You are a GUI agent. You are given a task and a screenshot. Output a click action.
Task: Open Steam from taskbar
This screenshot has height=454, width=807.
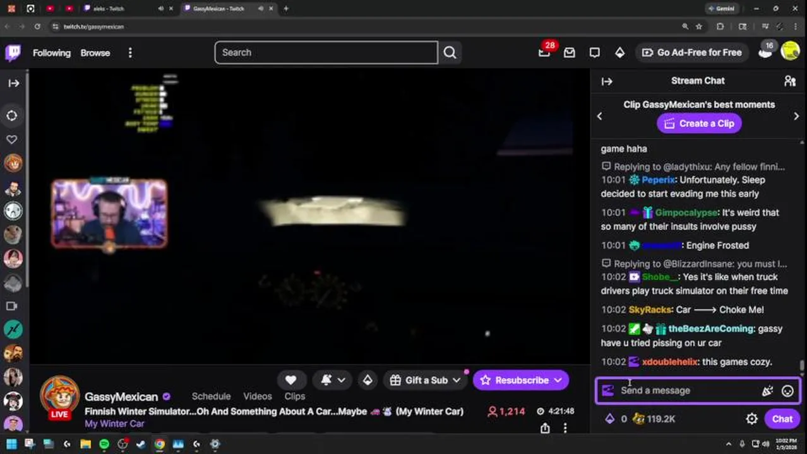click(141, 444)
